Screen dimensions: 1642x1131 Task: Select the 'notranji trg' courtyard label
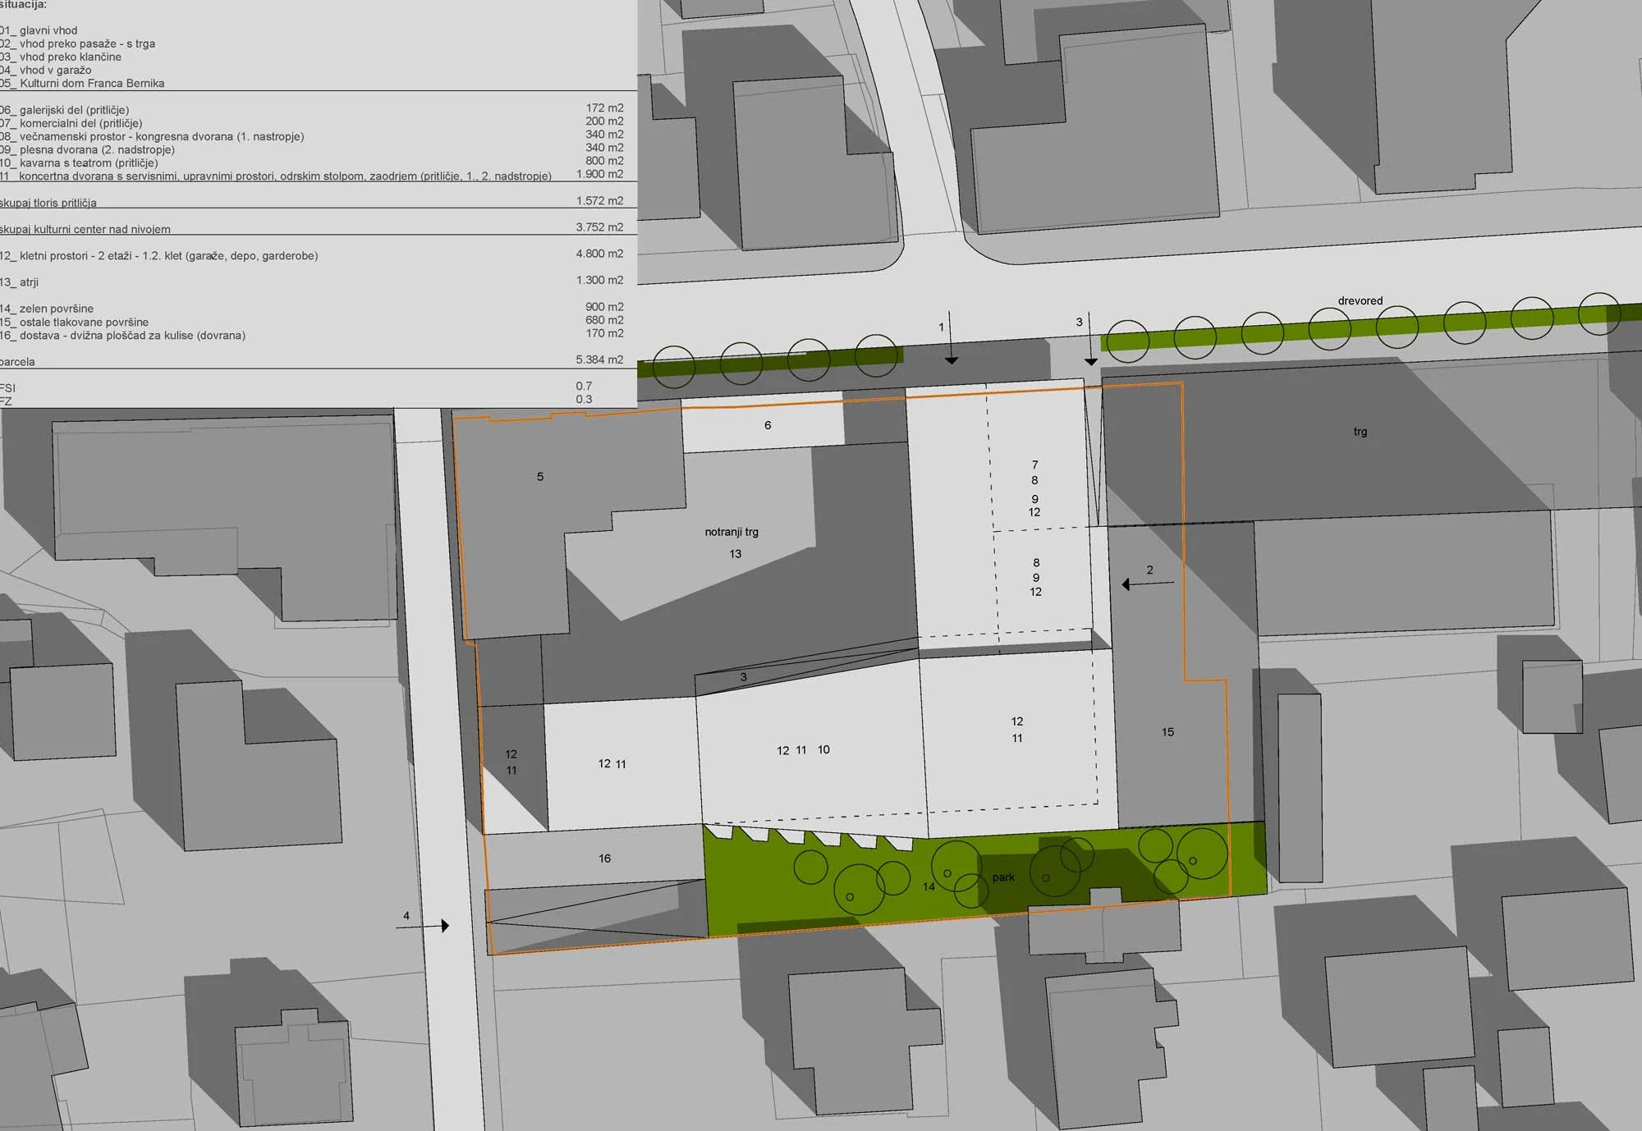tap(732, 532)
